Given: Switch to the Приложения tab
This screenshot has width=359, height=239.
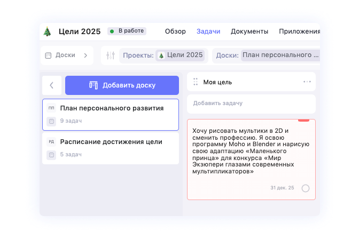Looking at the screenshot, I should coord(299,31).
